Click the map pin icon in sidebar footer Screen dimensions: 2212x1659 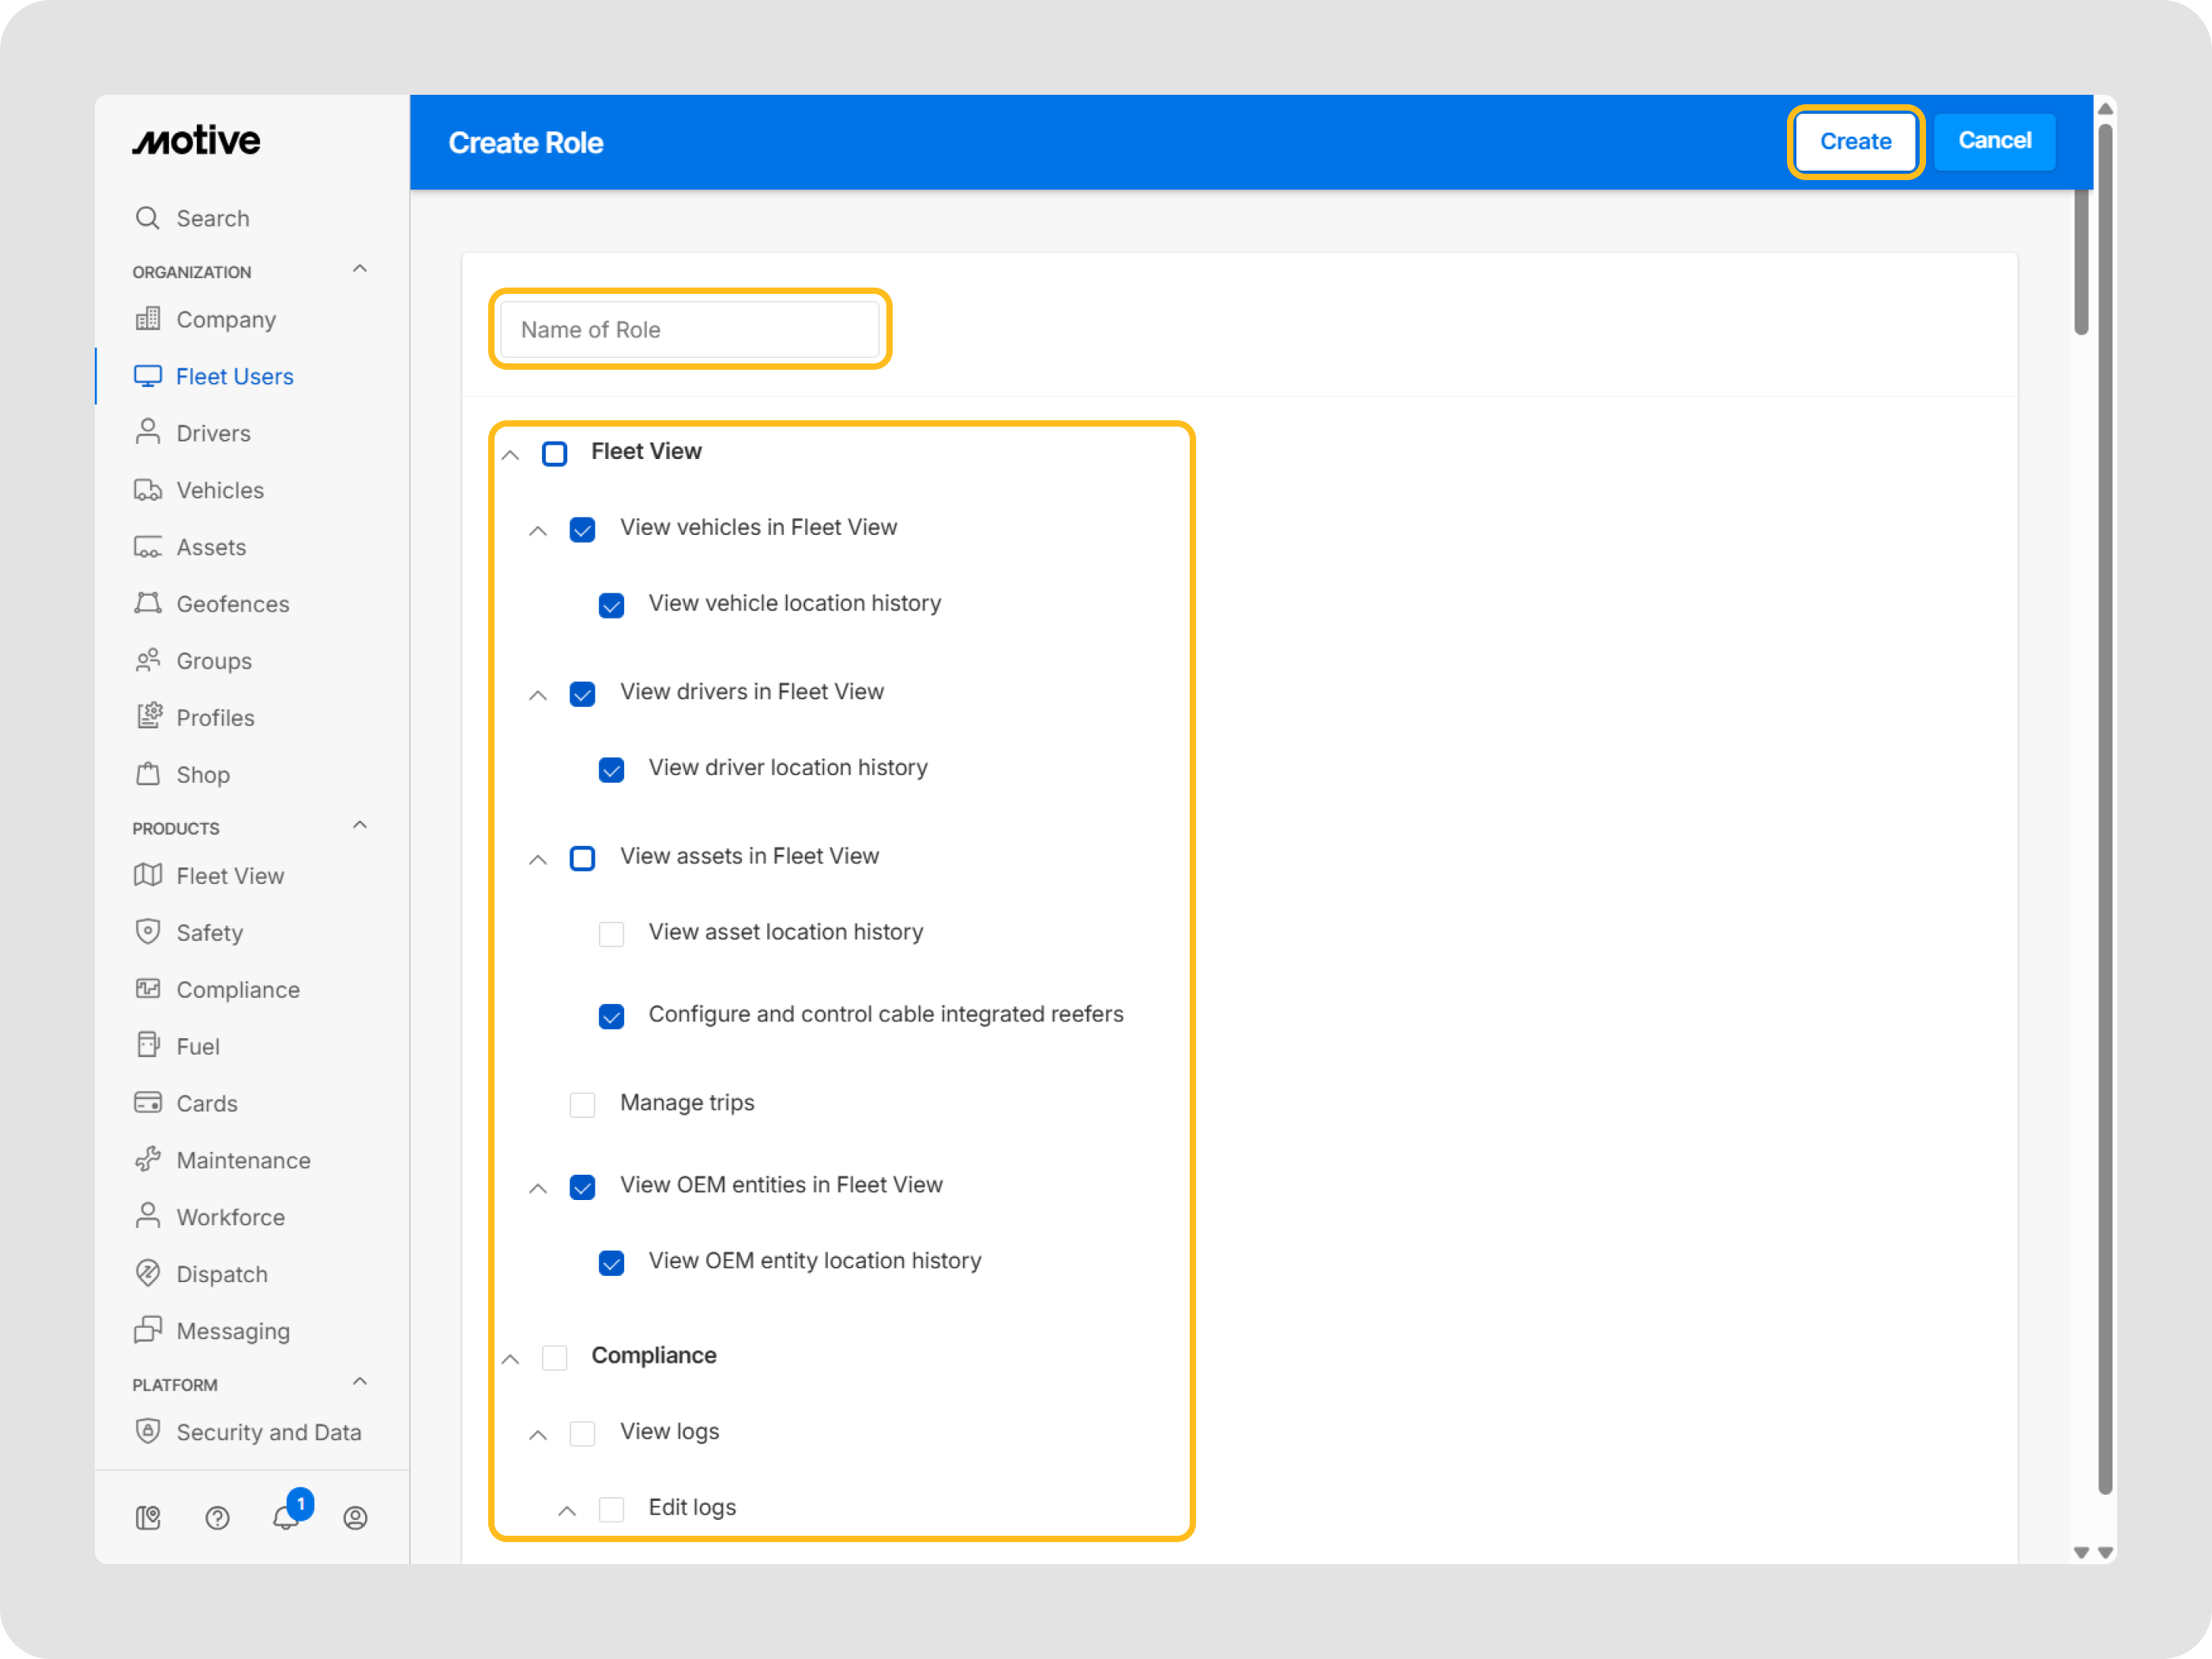coord(148,1518)
